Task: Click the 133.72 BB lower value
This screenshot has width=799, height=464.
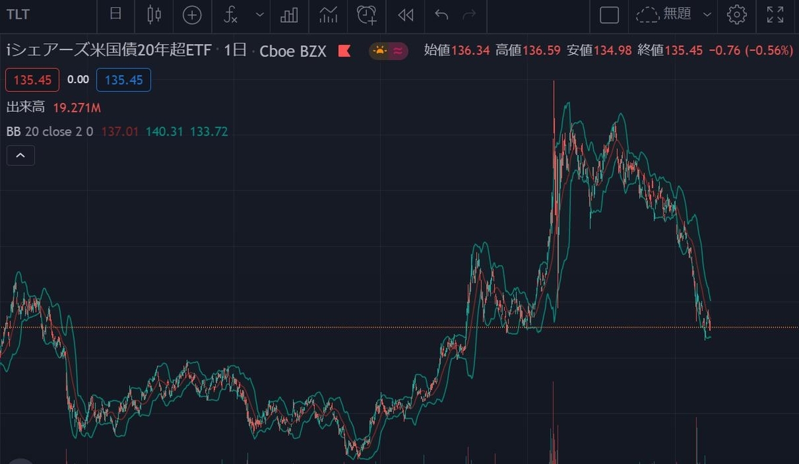Action: (x=209, y=132)
